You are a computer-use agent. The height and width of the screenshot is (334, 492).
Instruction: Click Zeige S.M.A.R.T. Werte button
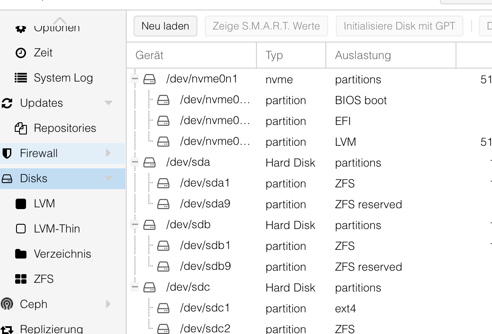(x=266, y=26)
